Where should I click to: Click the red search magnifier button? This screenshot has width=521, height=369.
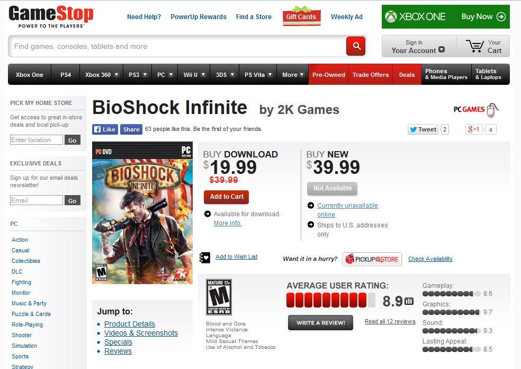click(x=356, y=46)
